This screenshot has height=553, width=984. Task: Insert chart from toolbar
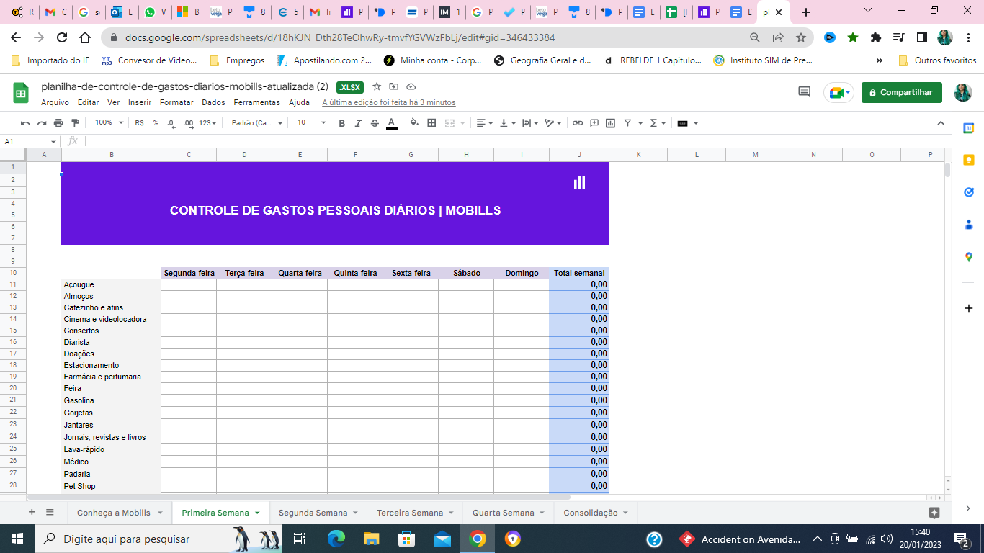coord(611,123)
